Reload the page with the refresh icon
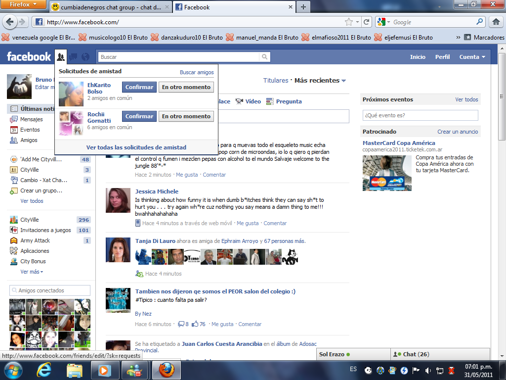 pos(367,22)
